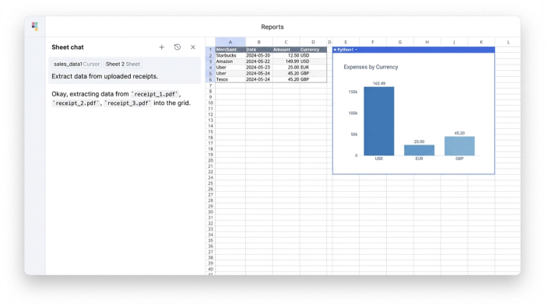
Task: Click the Starbucks cell
Action: pyautogui.click(x=230, y=55)
